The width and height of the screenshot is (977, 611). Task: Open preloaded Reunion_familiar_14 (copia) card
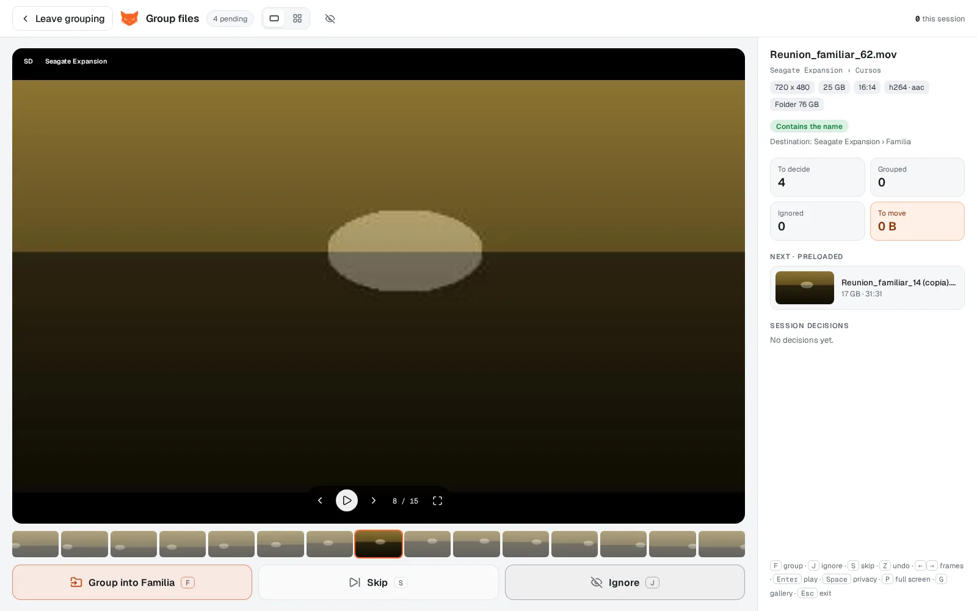(867, 288)
